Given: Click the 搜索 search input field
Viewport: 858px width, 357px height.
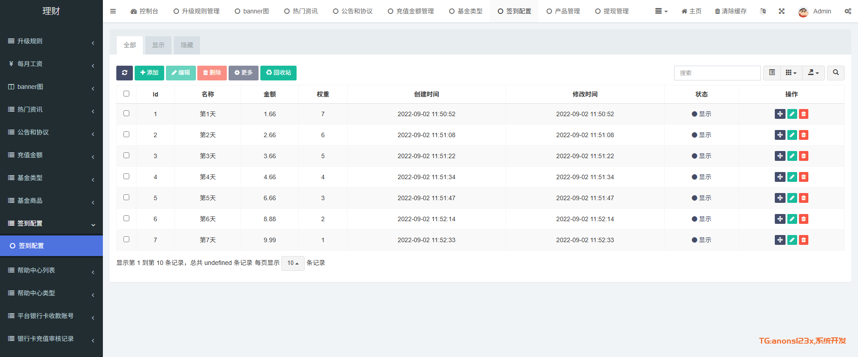Looking at the screenshot, I should tap(717, 73).
